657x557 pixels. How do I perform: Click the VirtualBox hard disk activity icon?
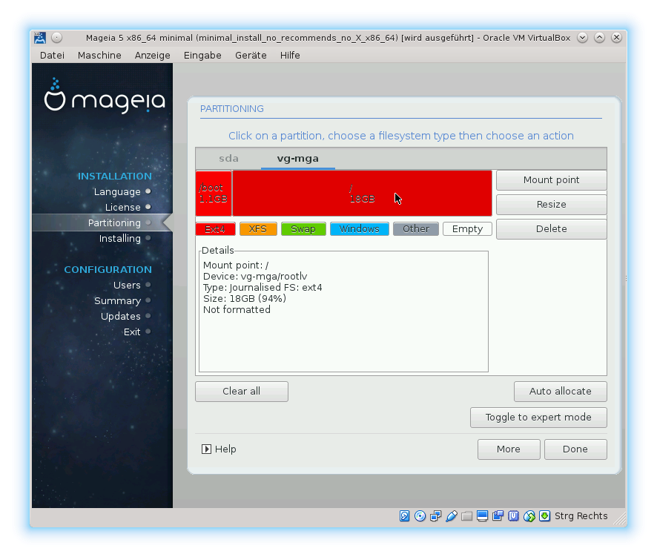[x=404, y=516]
